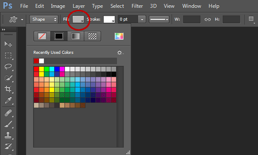Set fill type to Gradient

coord(76,36)
